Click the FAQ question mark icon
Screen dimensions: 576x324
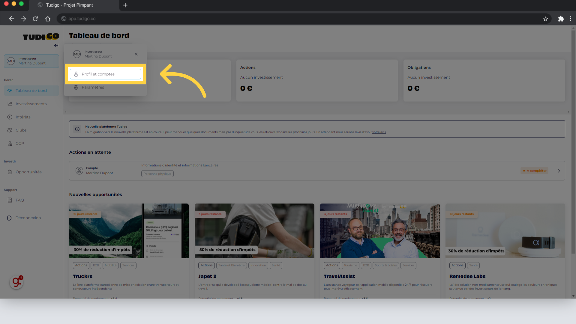(10, 200)
